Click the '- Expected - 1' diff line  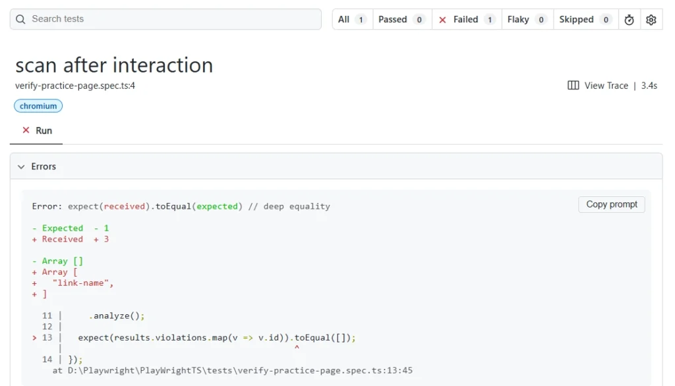pos(71,228)
